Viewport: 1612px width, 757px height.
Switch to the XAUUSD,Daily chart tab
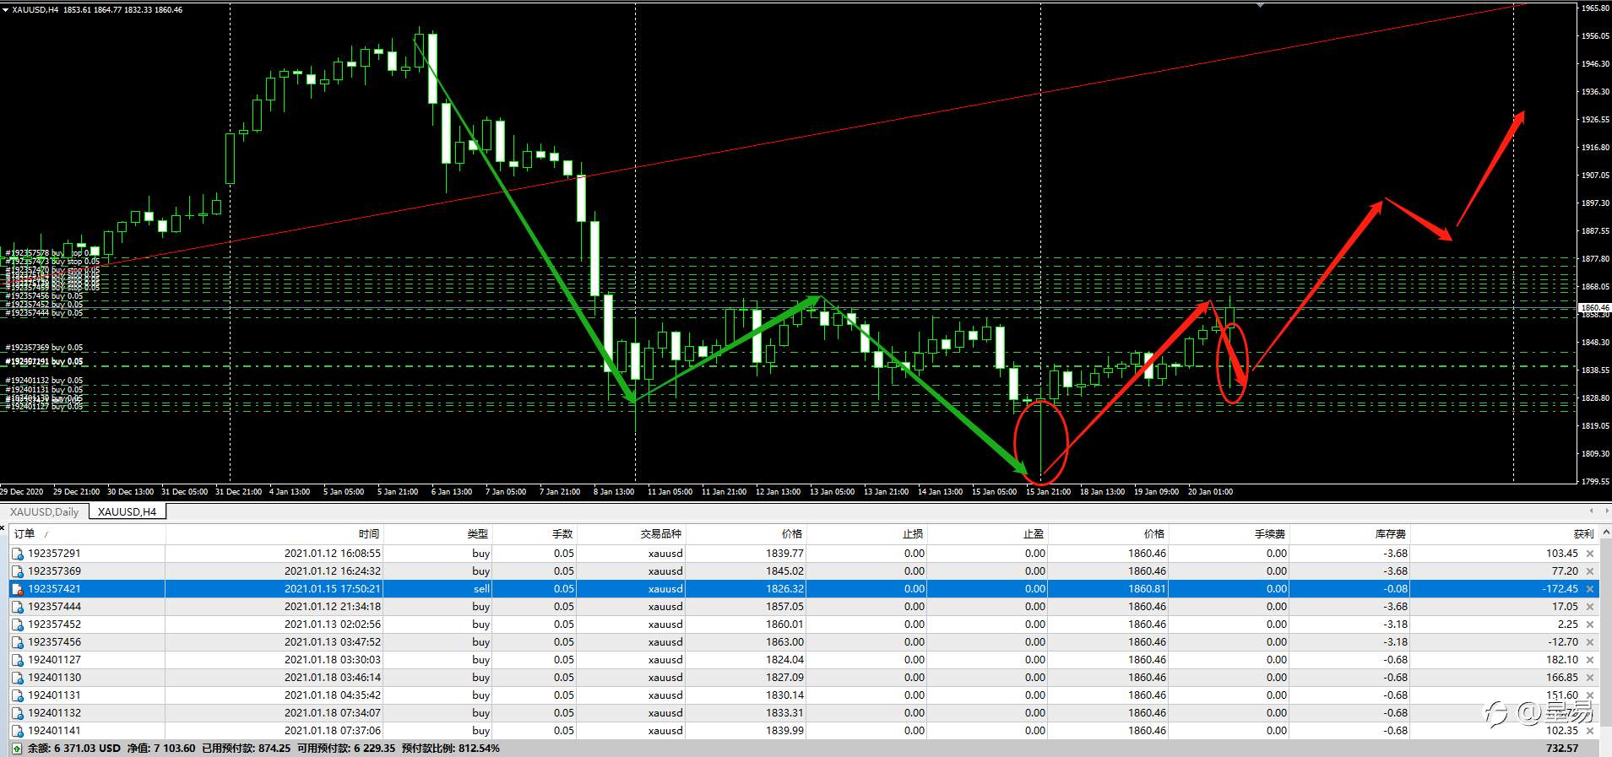pyautogui.click(x=44, y=511)
